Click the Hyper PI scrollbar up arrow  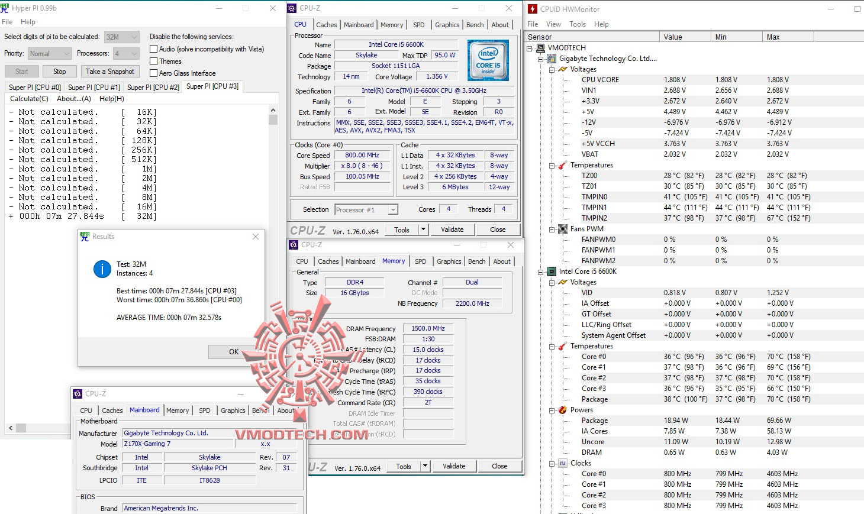273,110
